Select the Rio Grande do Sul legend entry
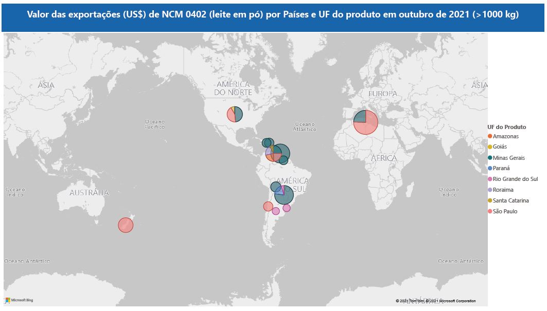 513,179
